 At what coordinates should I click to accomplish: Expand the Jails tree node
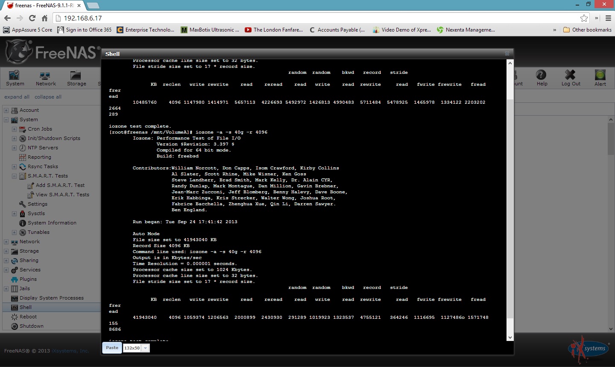click(x=6, y=288)
